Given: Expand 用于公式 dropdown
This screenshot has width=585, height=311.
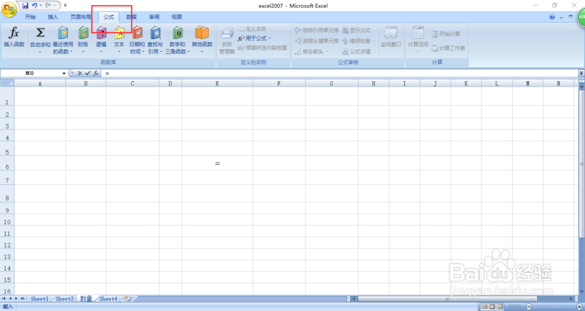Looking at the screenshot, I should click(270, 39).
